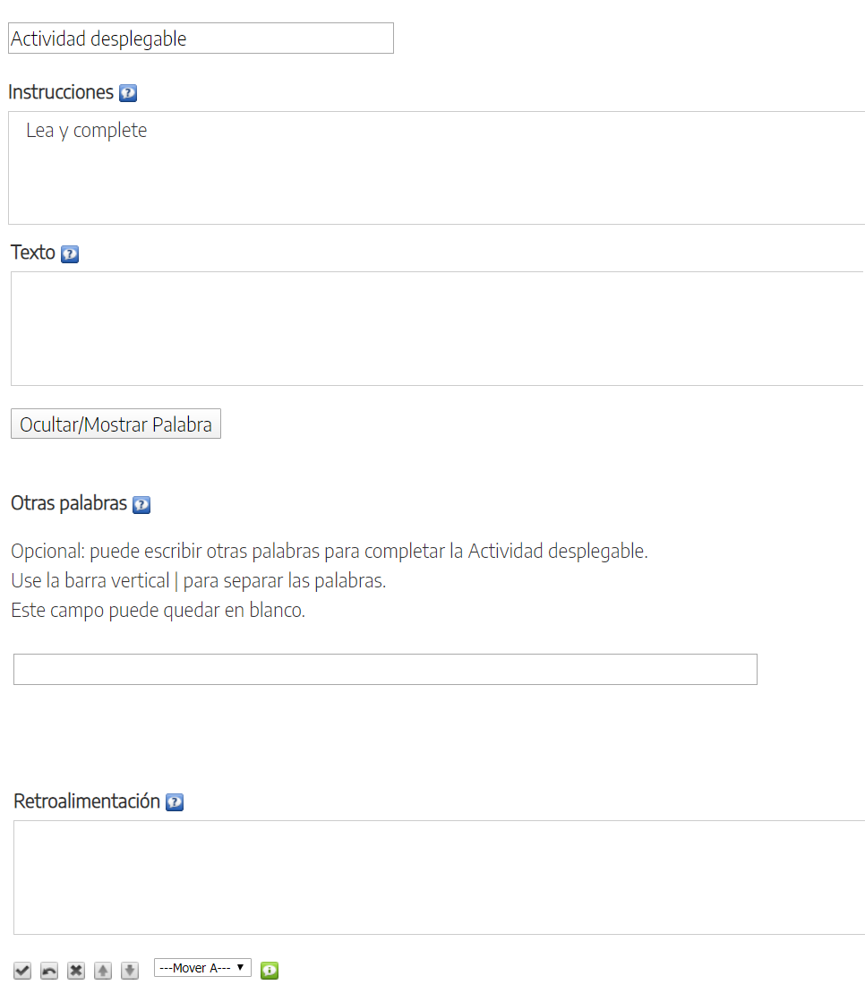Click the move up arrow icon
This screenshot has width=865, height=1002.
(103, 971)
